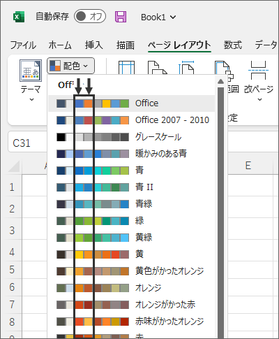Click the Excel application icon
The width and height of the screenshot is (279, 339).
tap(19, 17)
